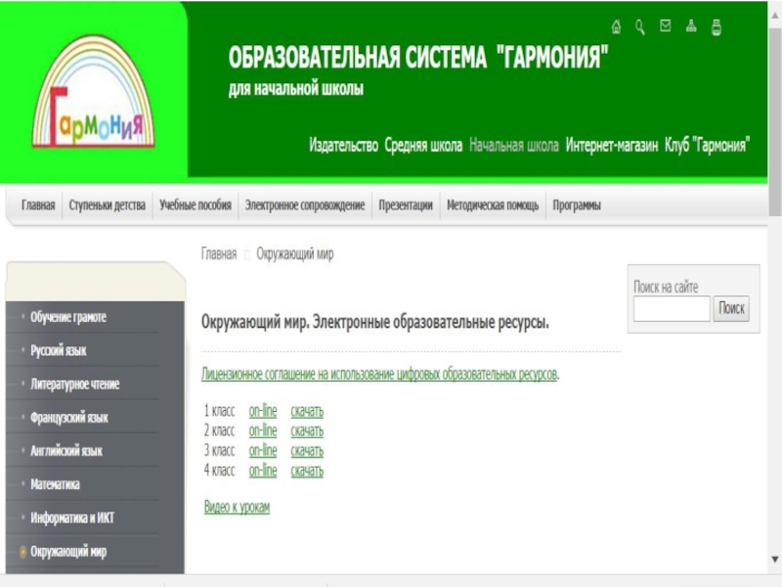This screenshot has width=782, height=587.
Task: Open Средняя школа in the top menu
Action: click(x=423, y=145)
